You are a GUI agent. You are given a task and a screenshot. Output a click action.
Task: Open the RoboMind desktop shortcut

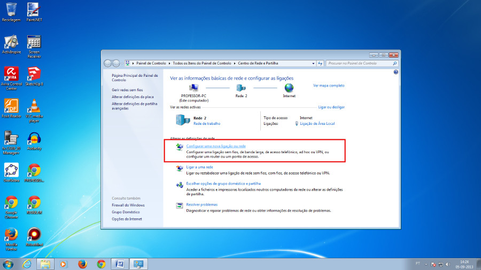tap(34, 237)
